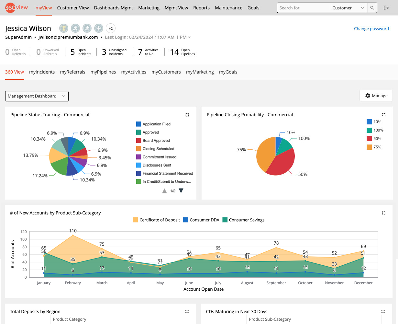Open the Management Dashboard dropdown

[37, 96]
